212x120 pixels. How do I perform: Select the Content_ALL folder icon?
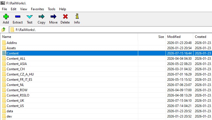tap(4, 59)
